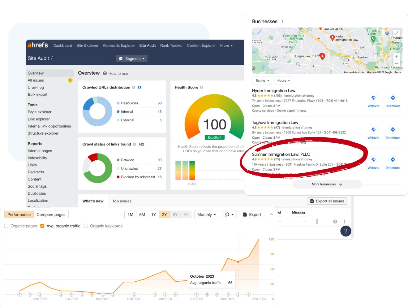Open Keywords Explorer in top navigation
This screenshot has height=308, width=408.
tap(119, 46)
